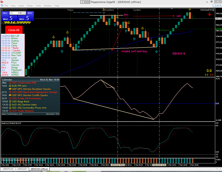222x172 pixels.
Task: Click the expert advisor smiley face icon
Action: [213, 10]
